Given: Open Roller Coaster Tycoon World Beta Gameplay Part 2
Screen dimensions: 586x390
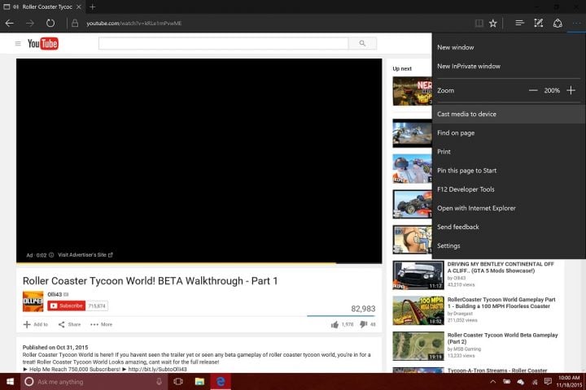Looking at the screenshot, I should 502,338.
